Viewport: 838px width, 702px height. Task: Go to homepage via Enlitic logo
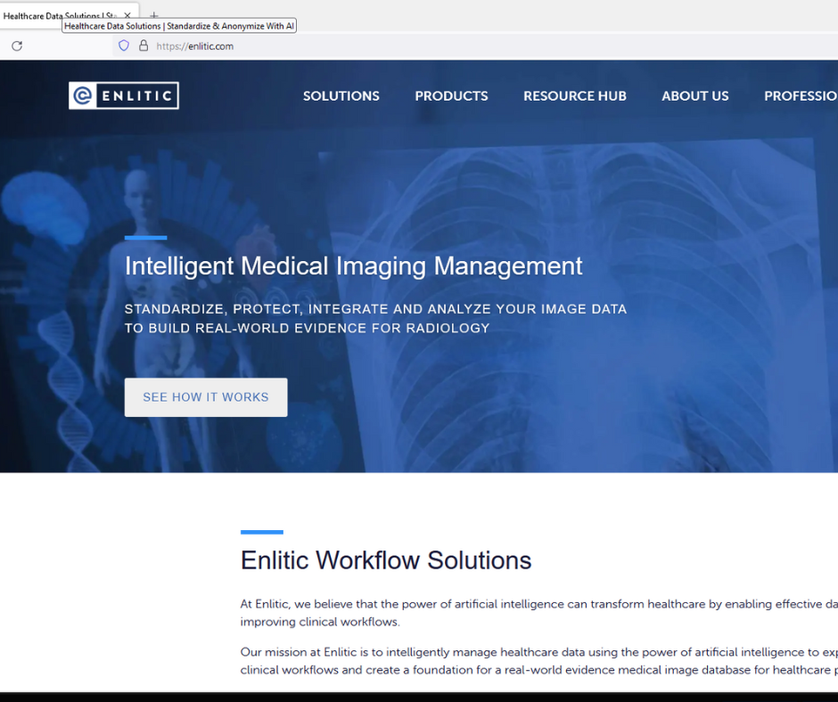[124, 95]
